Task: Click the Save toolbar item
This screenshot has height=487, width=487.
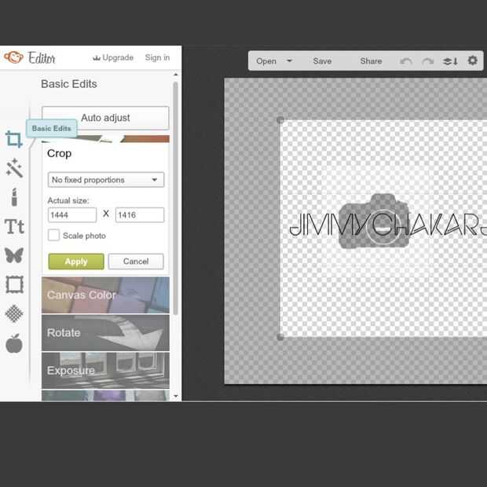Action: pos(322,61)
